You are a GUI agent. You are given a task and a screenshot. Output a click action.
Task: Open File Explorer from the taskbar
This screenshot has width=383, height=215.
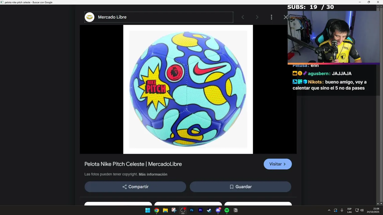tap(165, 210)
